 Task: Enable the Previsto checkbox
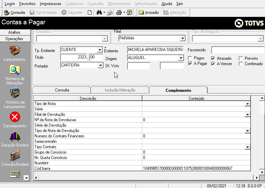(x=241, y=58)
